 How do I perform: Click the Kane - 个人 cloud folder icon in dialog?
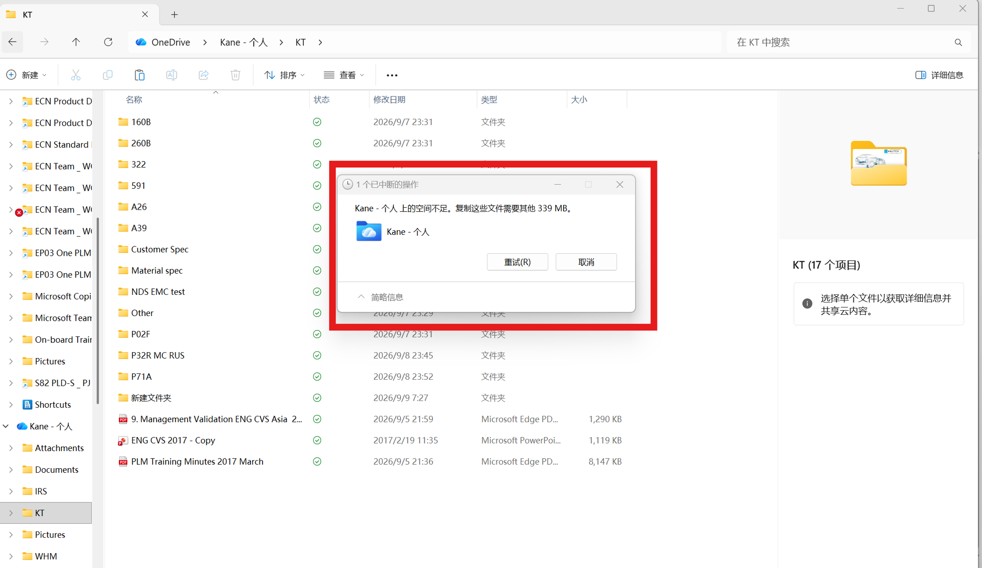point(368,231)
